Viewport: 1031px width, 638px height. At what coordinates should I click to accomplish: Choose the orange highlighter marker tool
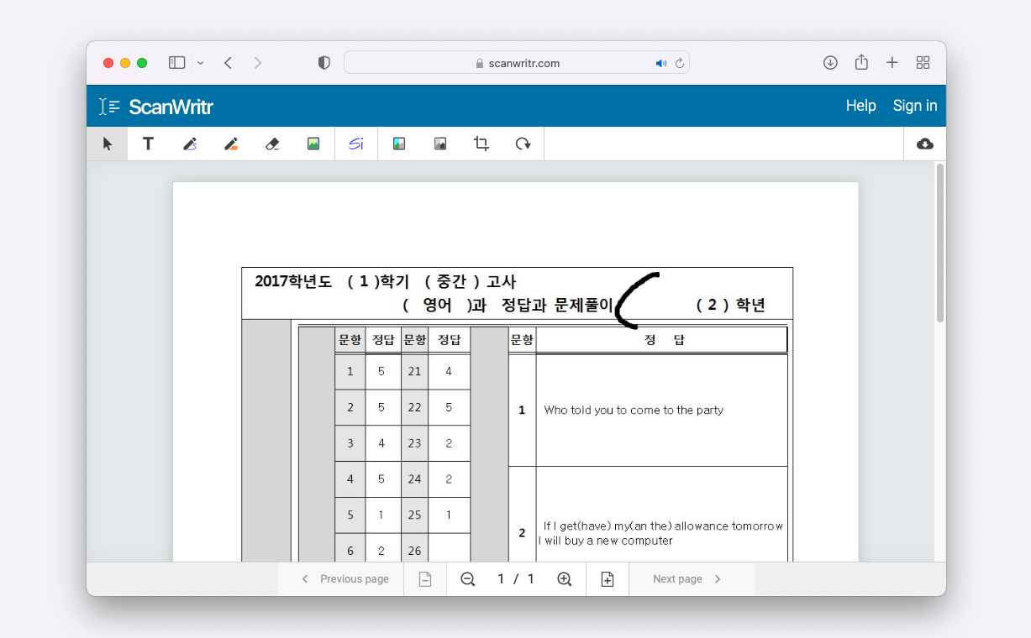(231, 144)
